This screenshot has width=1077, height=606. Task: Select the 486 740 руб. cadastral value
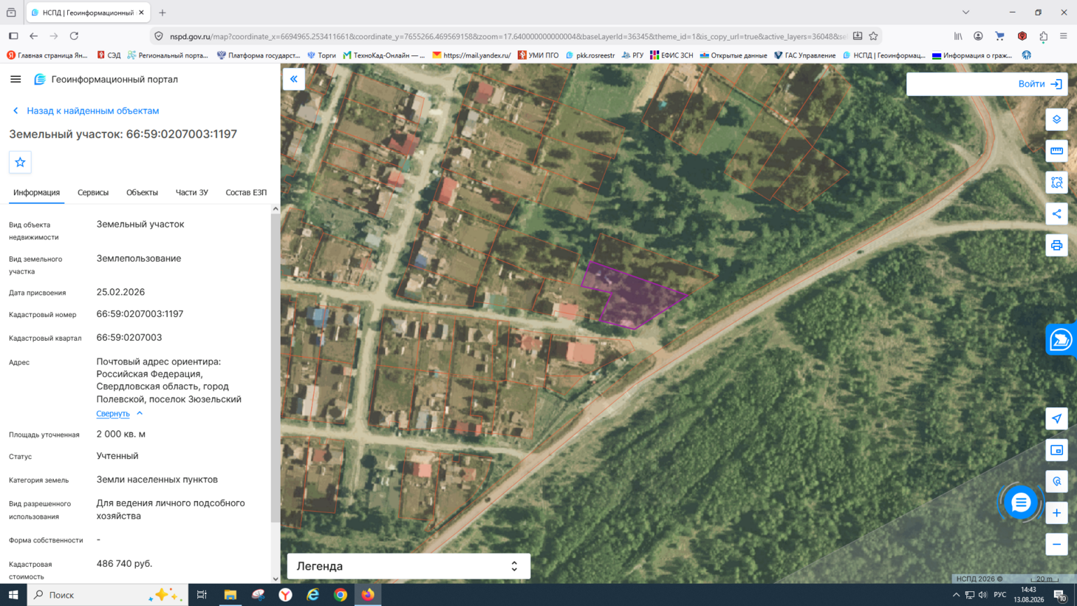click(124, 564)
